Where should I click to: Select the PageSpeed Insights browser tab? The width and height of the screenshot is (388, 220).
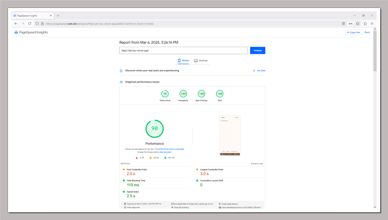click(x=32, y=15)
